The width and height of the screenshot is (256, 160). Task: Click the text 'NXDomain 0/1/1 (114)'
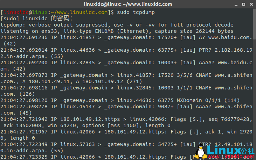pos(208,100)
